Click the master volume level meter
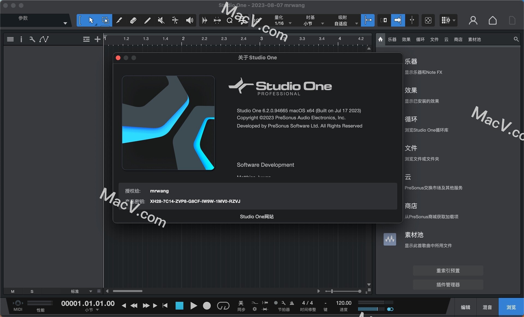 pos(371,309)
